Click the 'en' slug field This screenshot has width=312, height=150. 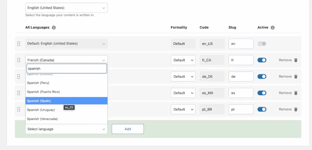tap(241, 44)
